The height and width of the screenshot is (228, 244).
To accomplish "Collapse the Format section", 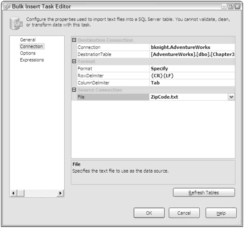I will pos(74,61).
